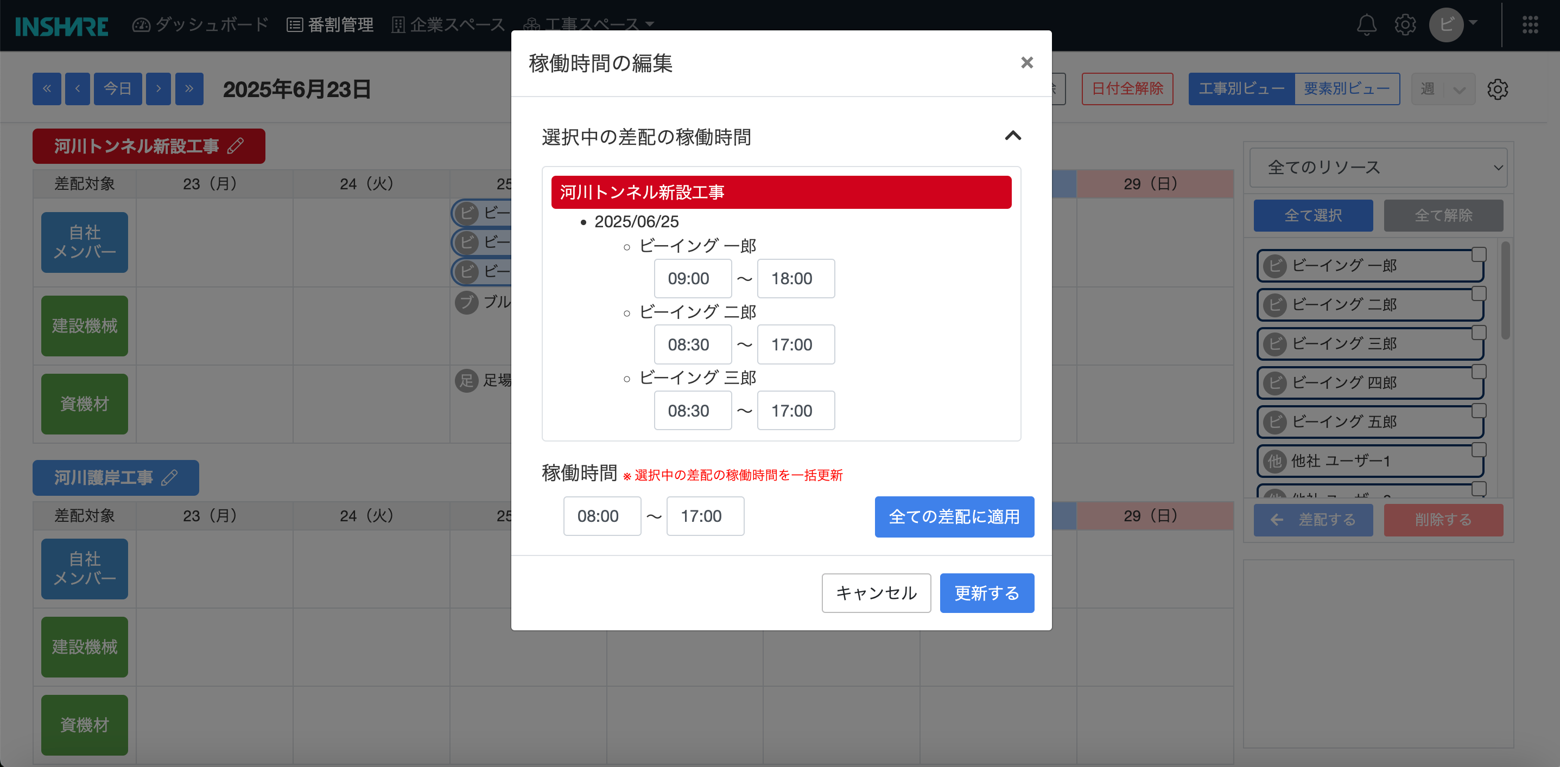Image resolution: width=1560 pixels, height=767 pixels.
Task: Edit ビーイング 二郎 start time 08:30
Action: click(x=692, y=344)
